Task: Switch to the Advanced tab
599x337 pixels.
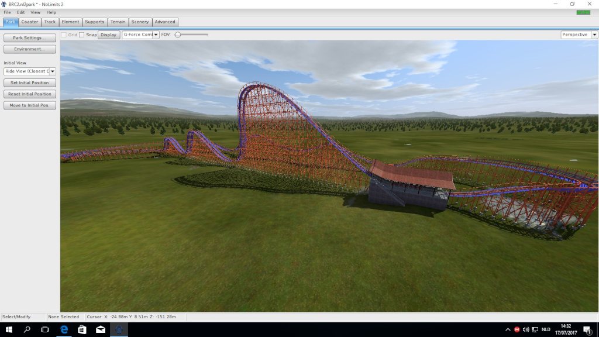Action: (165, 22)
